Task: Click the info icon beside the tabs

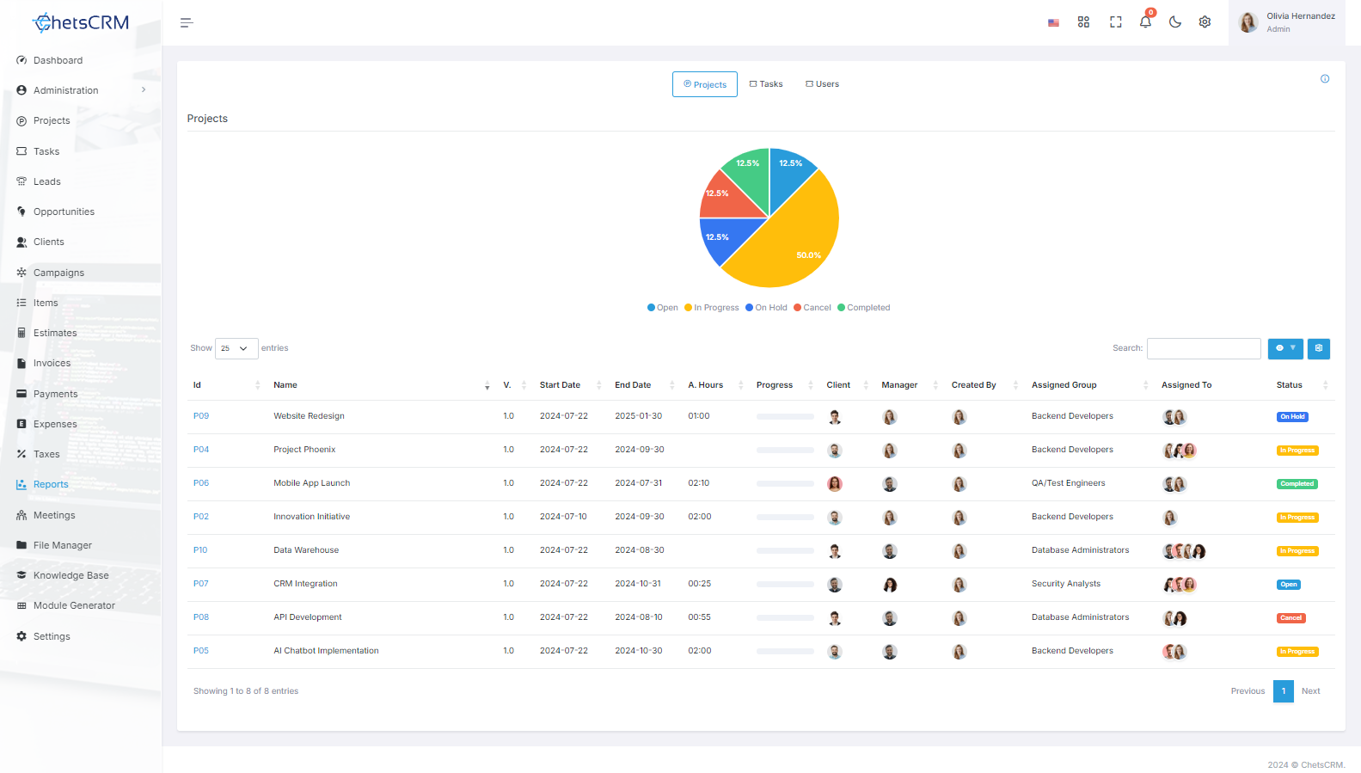Action: tap(1325, 79)
